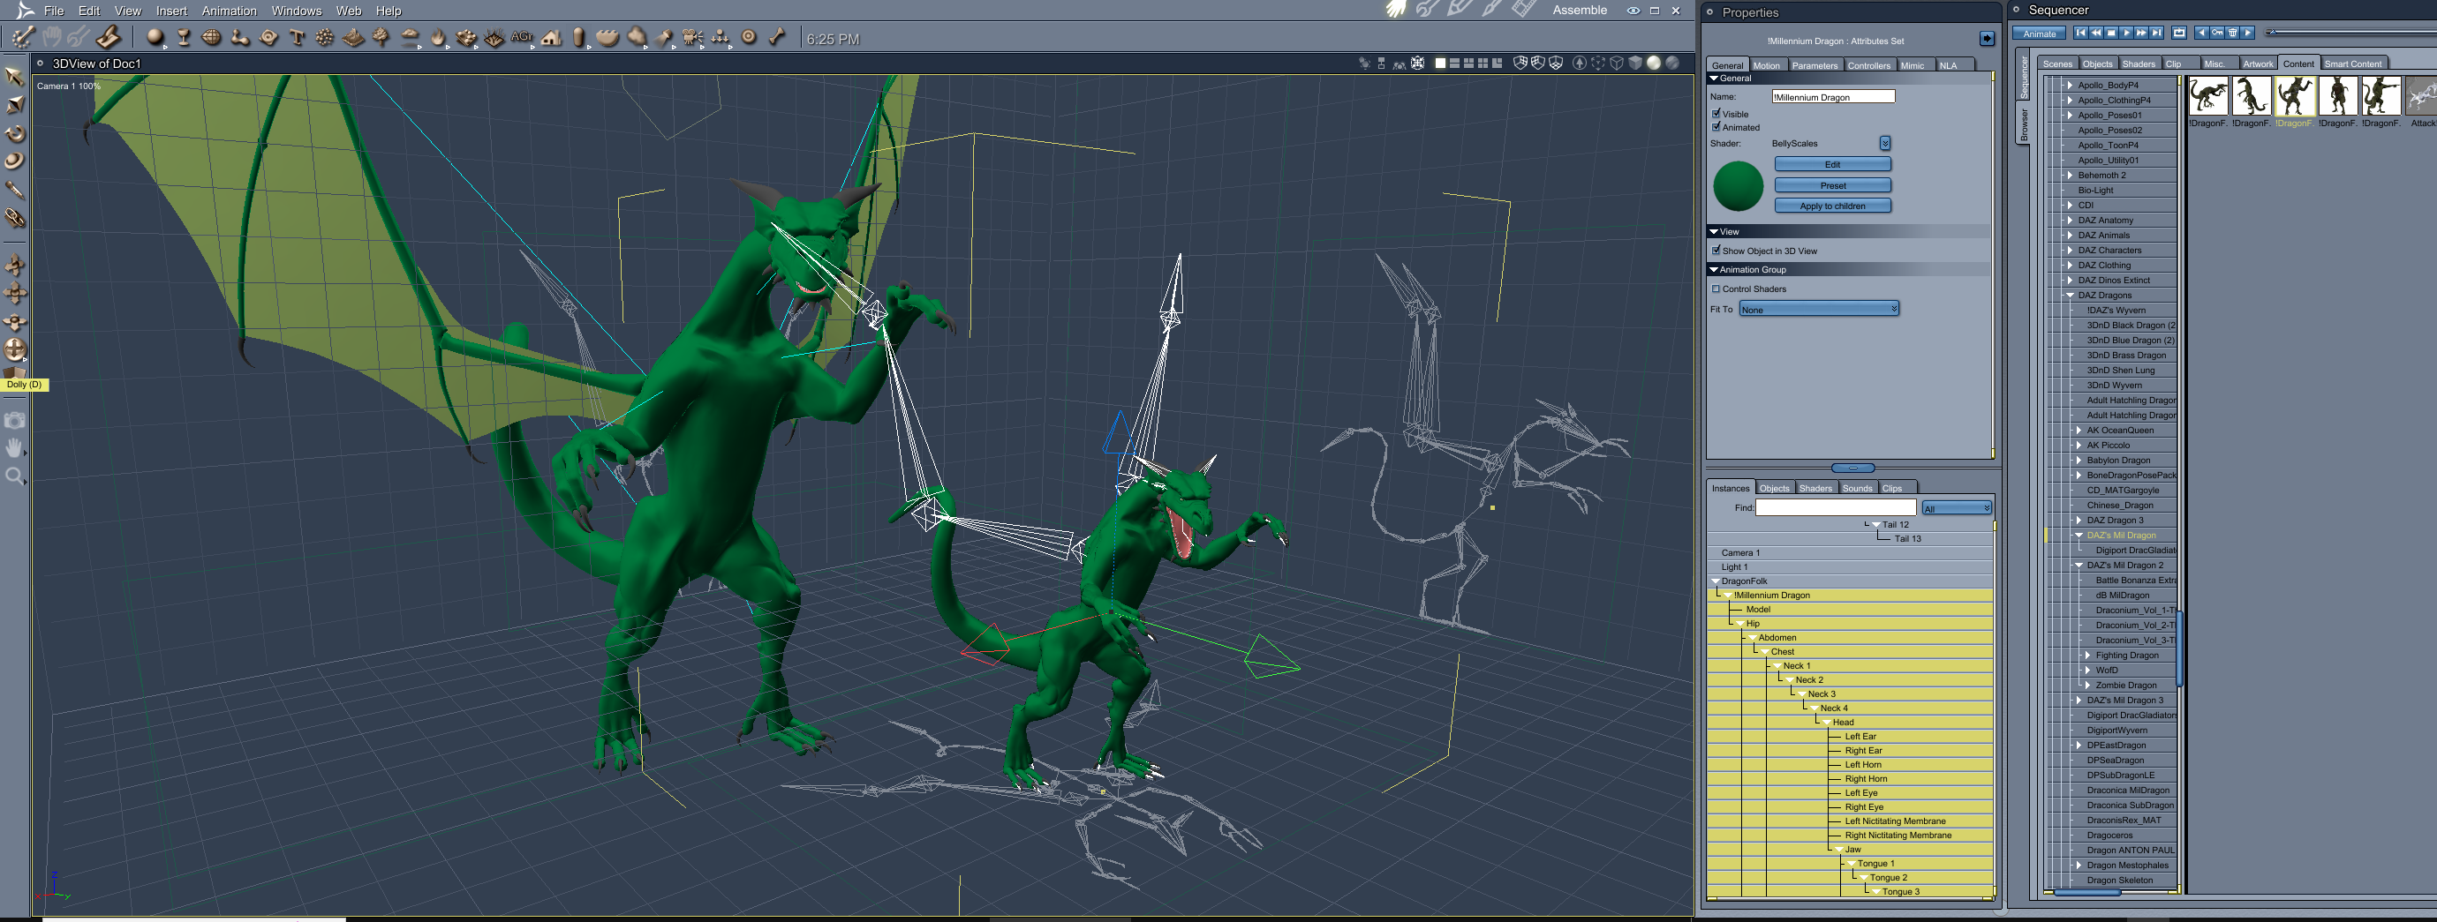Select the arrow selection tool

point(14,77)
